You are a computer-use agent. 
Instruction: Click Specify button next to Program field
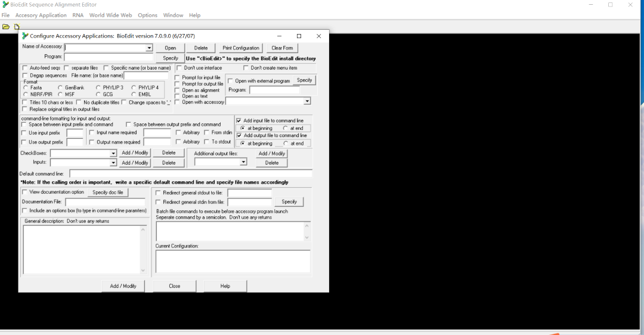171,58
